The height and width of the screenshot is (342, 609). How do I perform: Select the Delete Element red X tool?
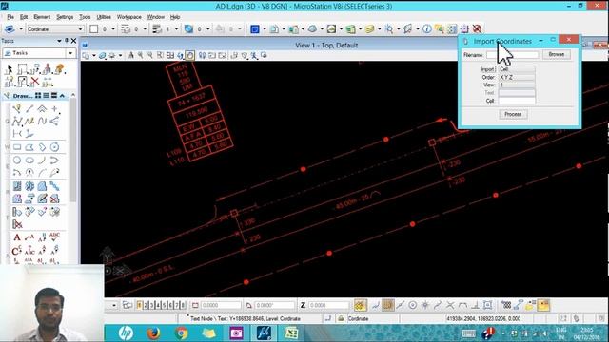point(35,82)
